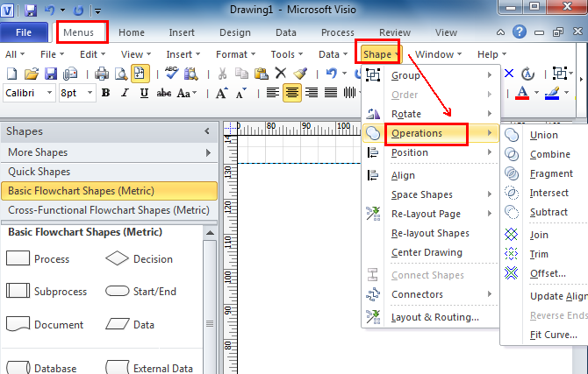This screenshot has width=588, height=374.
Task: Toggle Bold formatting
Action: coord(105,93)
